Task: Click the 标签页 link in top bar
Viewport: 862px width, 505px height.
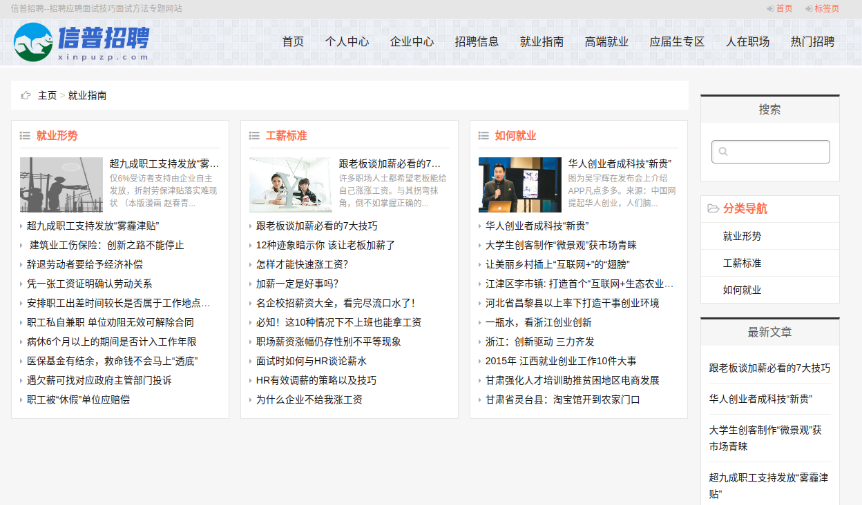Action: [x=826, y=8]
